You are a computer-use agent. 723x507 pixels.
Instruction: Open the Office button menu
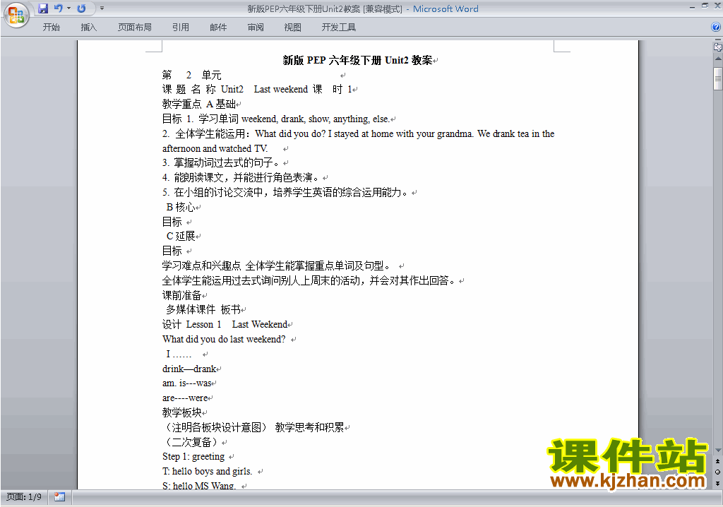click(16, 15)
